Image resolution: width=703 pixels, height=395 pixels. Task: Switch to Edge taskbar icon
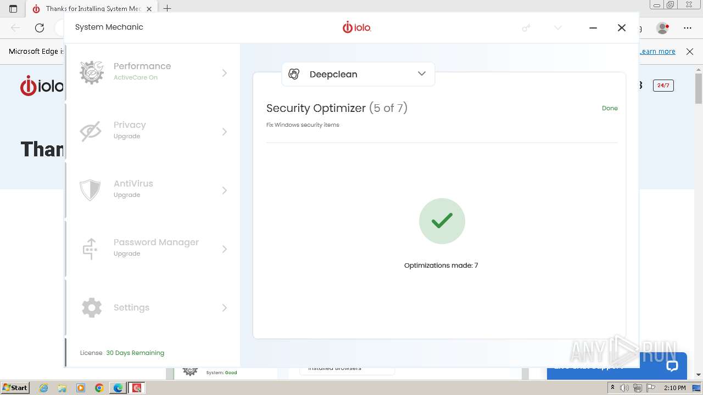coord(118,388)
